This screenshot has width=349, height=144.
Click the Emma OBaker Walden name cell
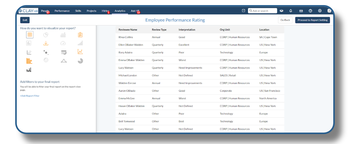tap(131, 60)
